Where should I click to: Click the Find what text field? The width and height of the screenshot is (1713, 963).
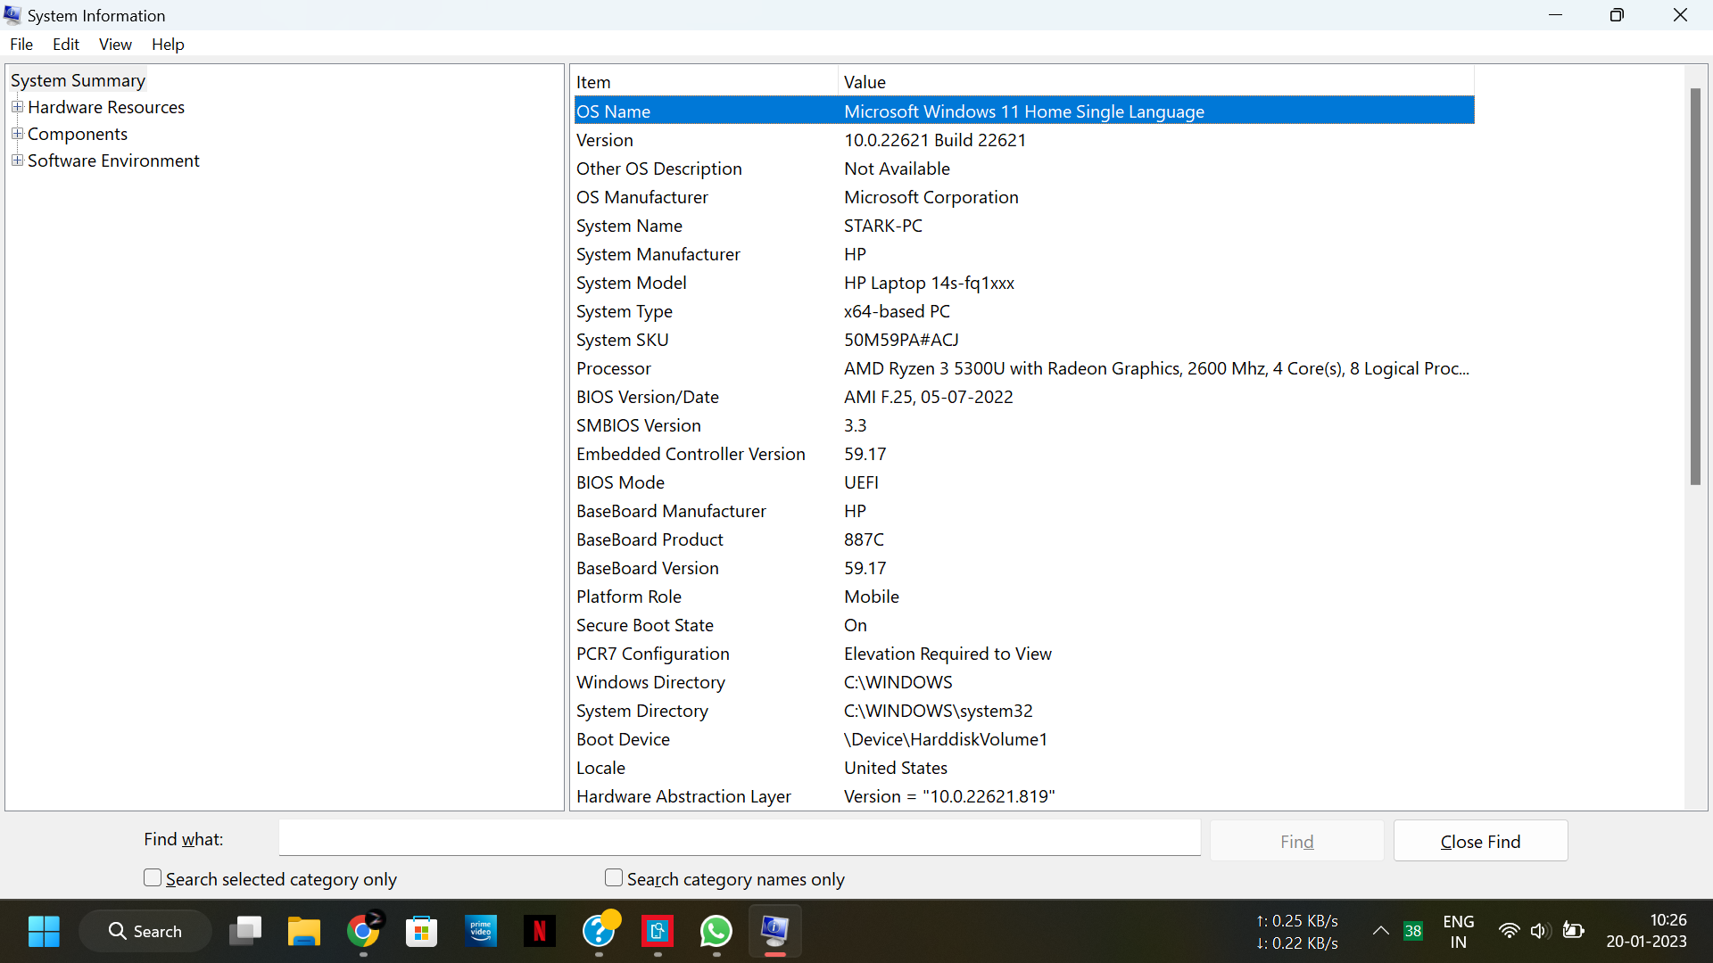tap(739, 839)
